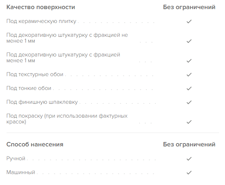The height and width of the screenshot is (185, 225).
Task: Click checkmark next to Под тонкие обои
Action: (189, 88)
